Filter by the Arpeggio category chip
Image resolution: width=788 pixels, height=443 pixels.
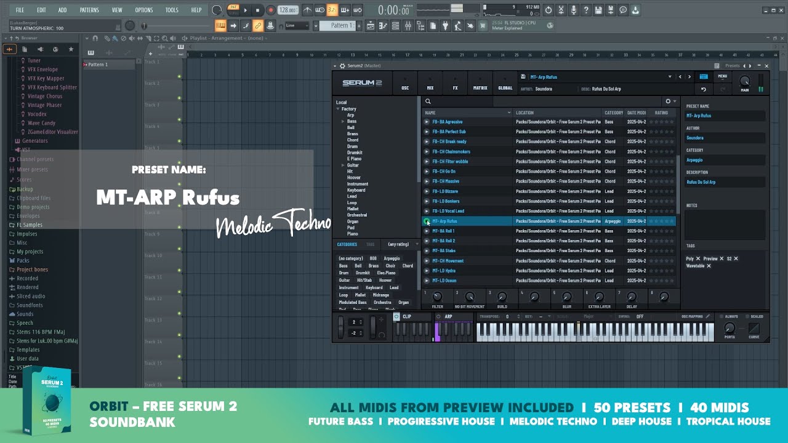(x=392, y=258)
